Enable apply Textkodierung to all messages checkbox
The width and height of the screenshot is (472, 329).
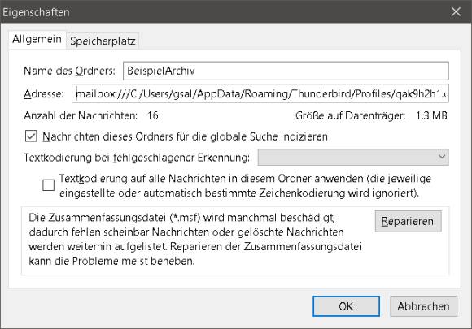click(x=49, y=185)
